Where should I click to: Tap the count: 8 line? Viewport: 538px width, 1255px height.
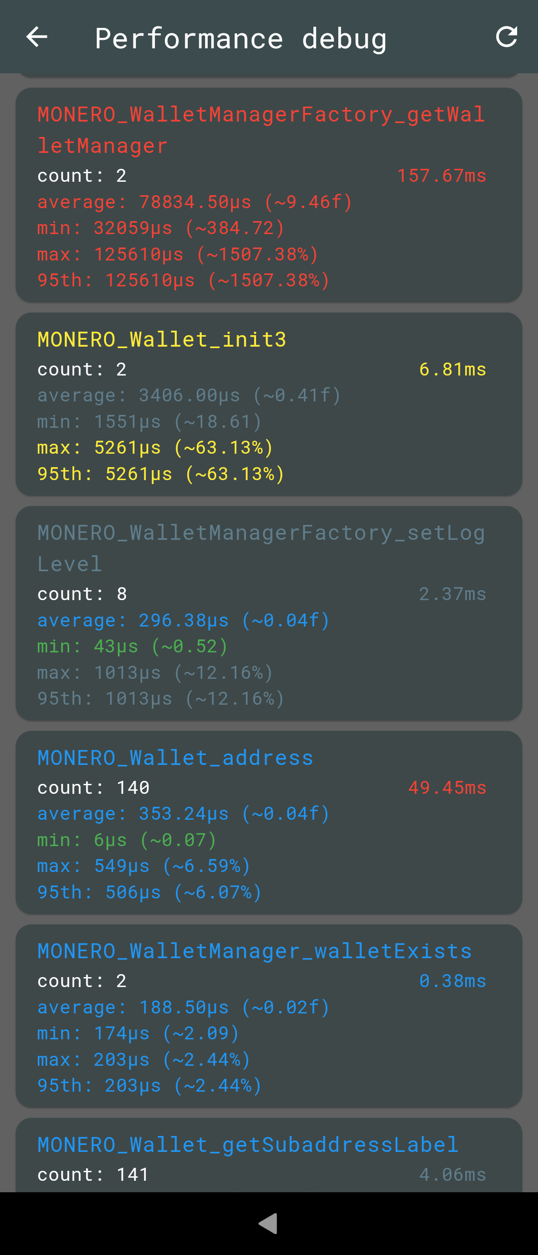[x=82, y=594]
